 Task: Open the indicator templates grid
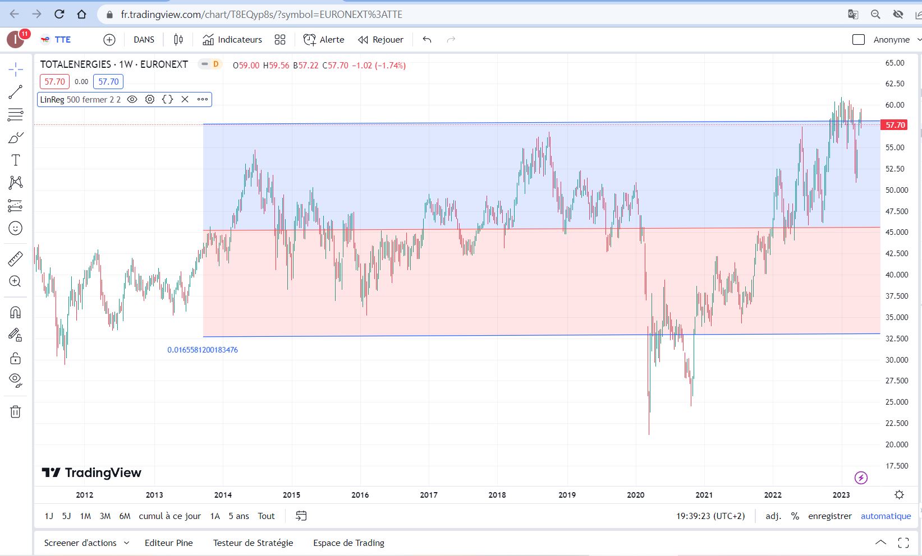280,40
